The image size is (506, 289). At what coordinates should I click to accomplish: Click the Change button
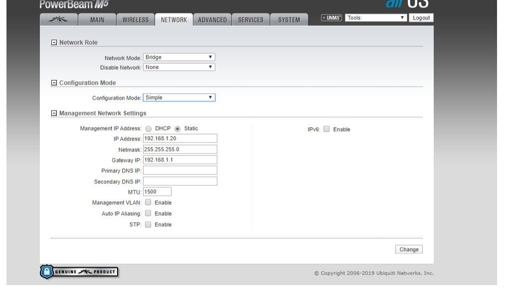click(409, 249)
